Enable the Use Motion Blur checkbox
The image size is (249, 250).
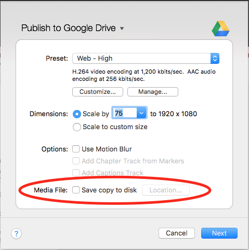point(76,149)
